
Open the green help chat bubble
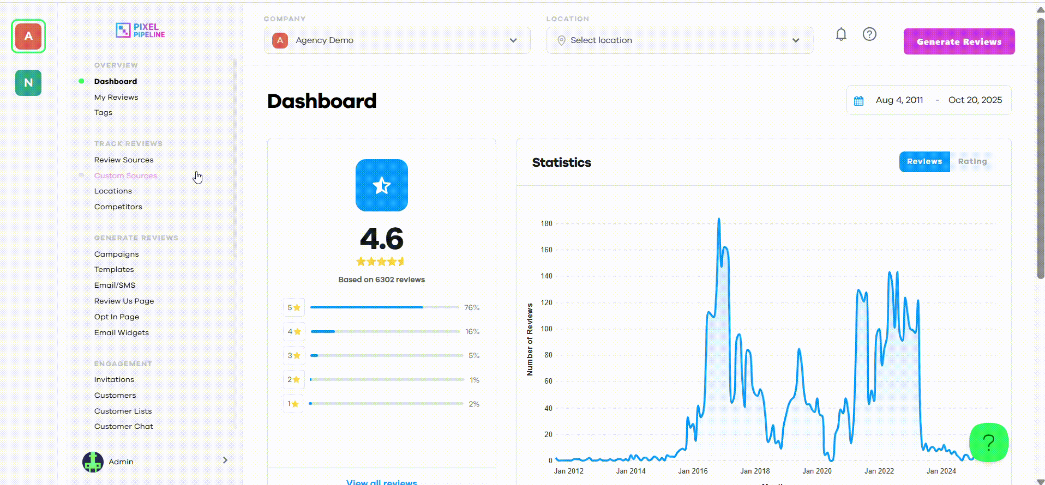click(x=989, y=442)
